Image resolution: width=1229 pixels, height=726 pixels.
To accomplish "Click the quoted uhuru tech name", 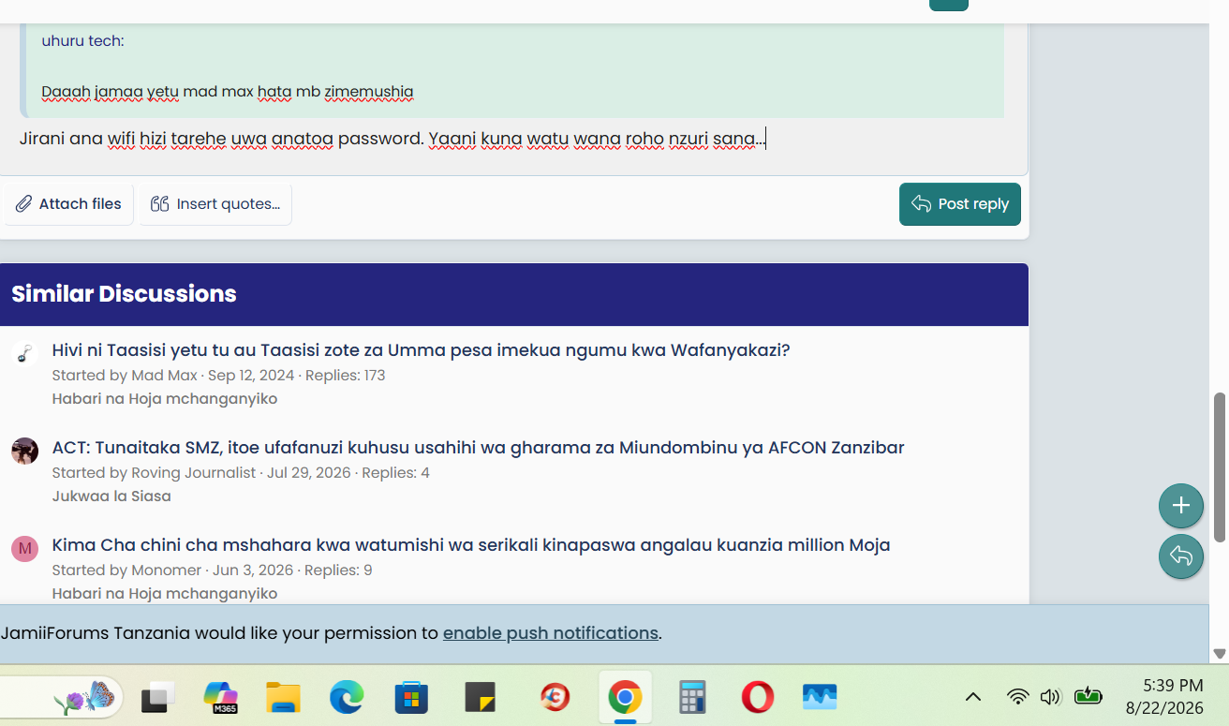I will [x=82, y=41].
